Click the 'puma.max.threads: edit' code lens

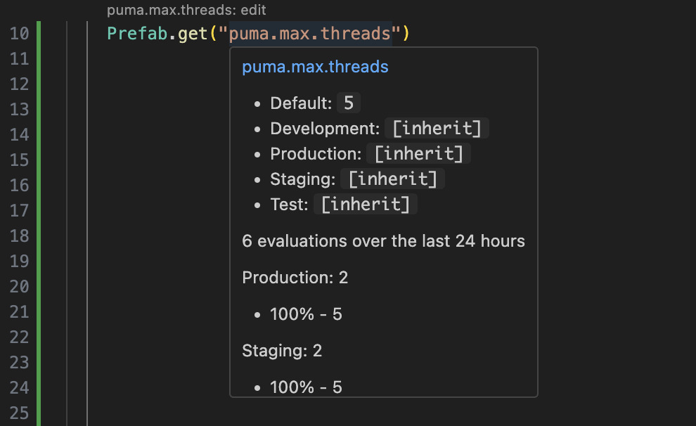pos(186,11)
